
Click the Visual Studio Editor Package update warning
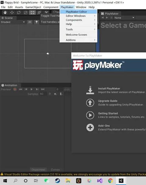73,174
